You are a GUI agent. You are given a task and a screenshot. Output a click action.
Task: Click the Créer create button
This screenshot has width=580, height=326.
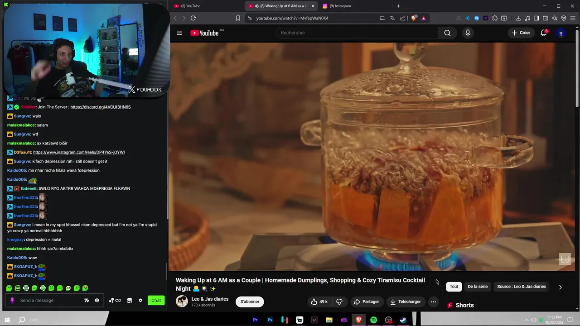tap(521, 33)
